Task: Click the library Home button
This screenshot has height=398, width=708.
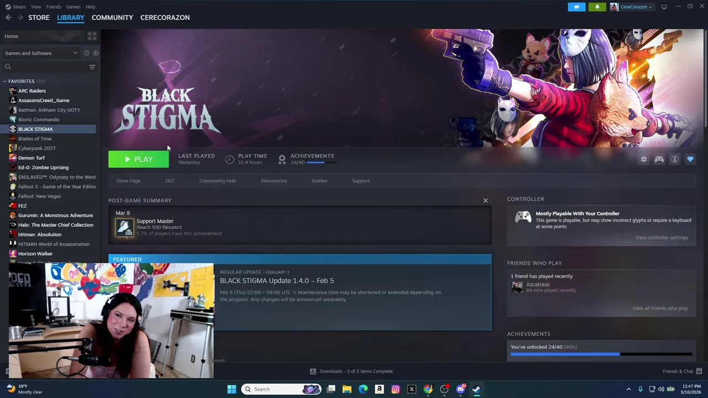Action: (43, 36)
